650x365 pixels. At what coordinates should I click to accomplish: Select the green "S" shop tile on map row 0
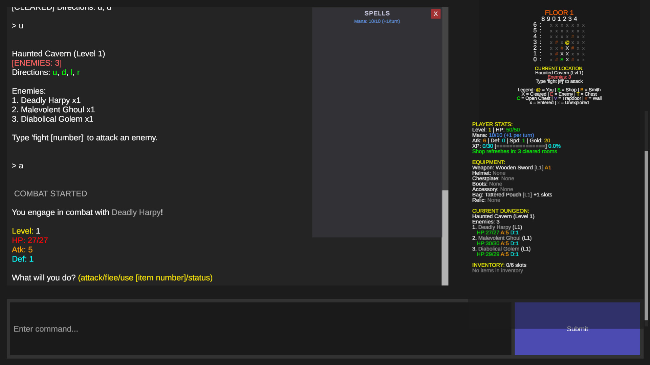(x=562, y=59)
